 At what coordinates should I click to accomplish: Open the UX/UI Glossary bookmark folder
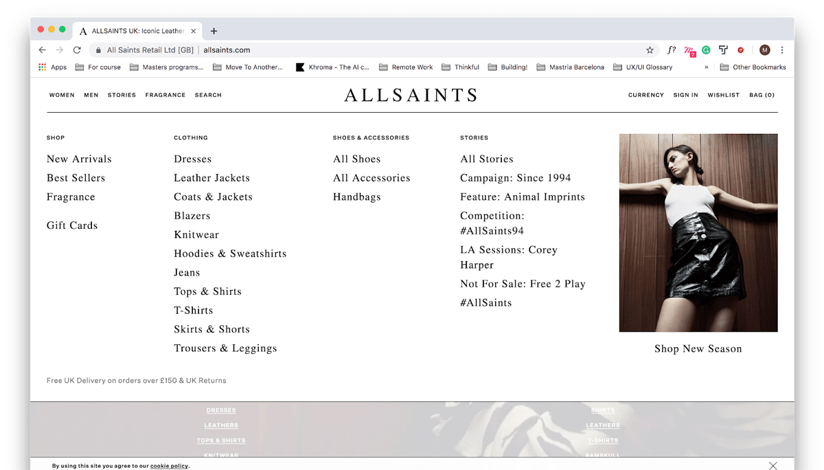643,67
